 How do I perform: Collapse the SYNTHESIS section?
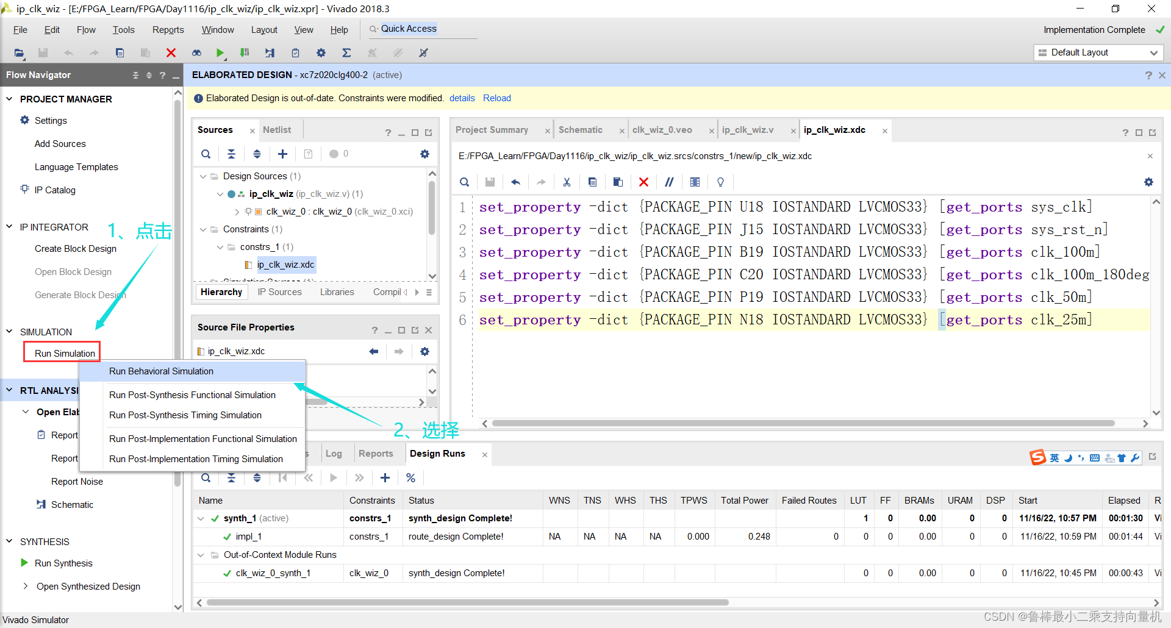pyautogui.click(x=9, y=541)
